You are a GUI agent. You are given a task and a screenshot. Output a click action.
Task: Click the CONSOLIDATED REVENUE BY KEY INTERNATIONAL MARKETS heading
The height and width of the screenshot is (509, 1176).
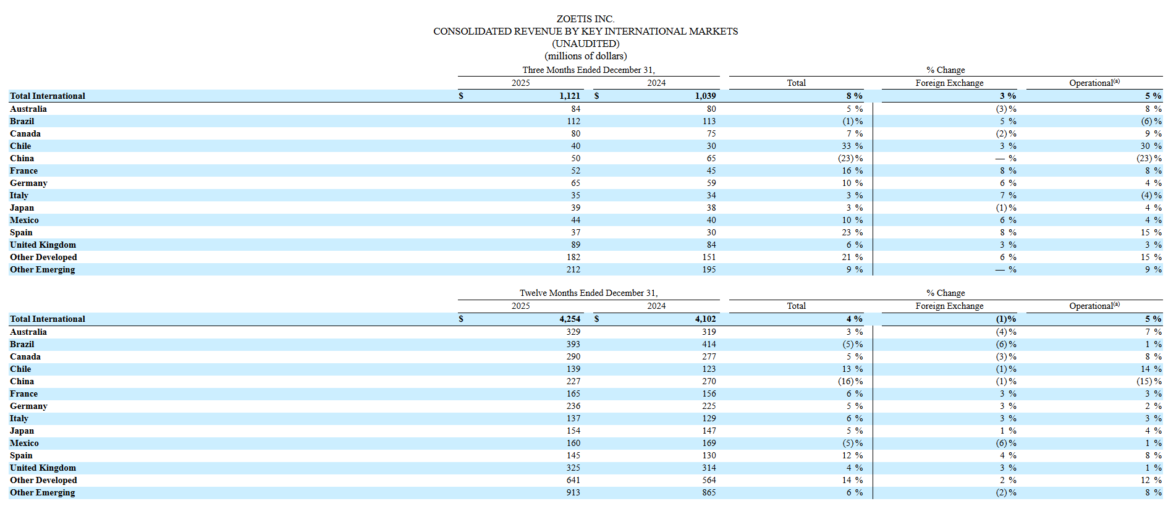point(585,32)
